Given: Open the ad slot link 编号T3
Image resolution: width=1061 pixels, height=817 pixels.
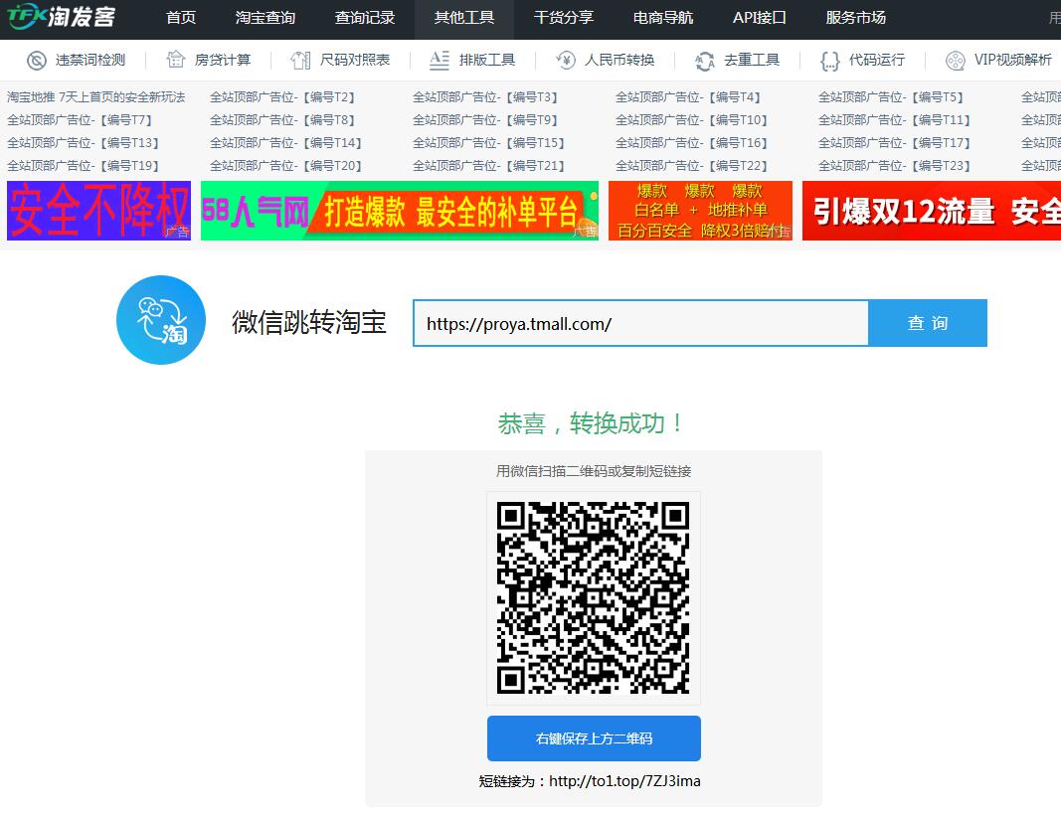Looking at the screenshot, I should (x=485, y=97).
